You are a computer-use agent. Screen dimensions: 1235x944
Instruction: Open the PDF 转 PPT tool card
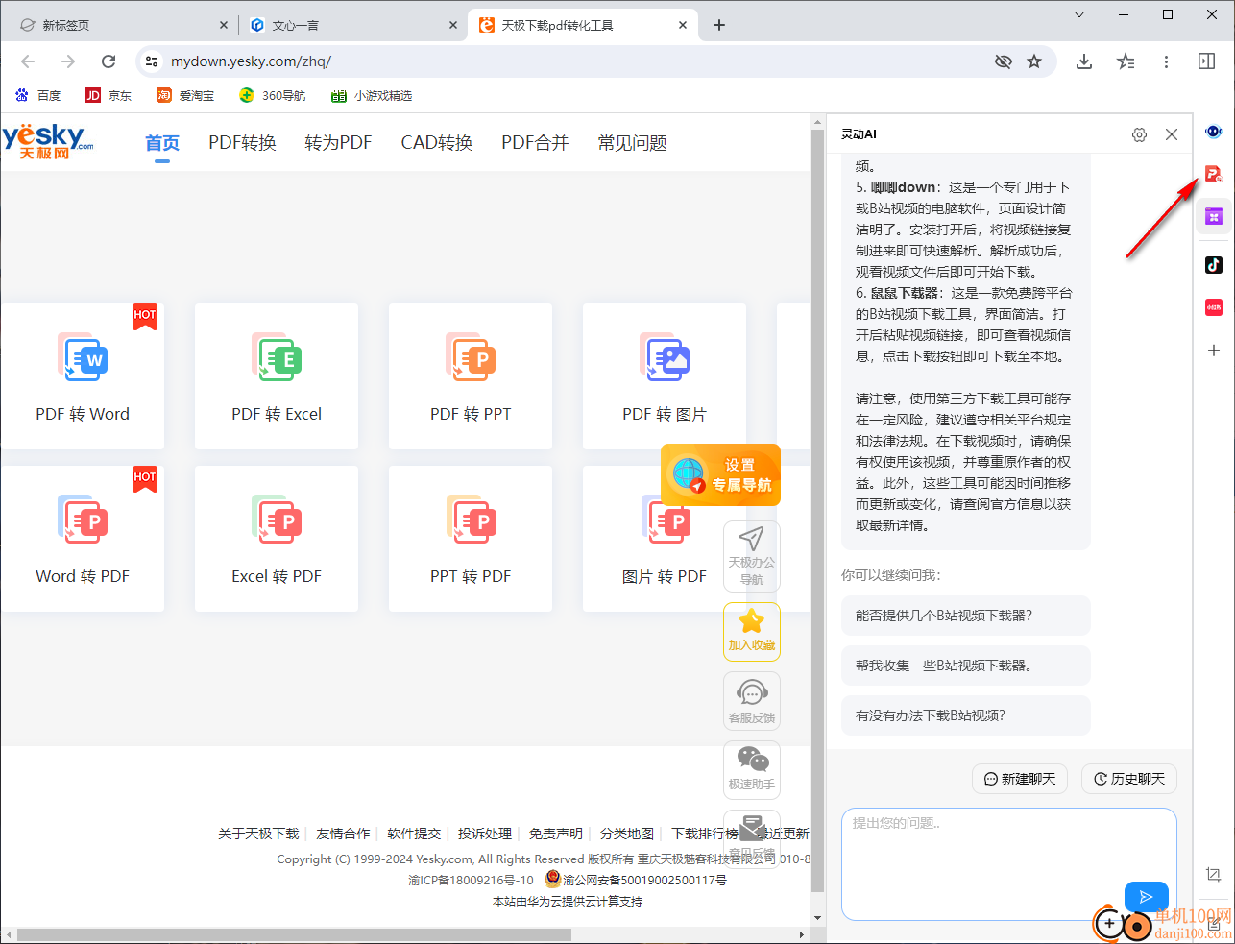coord(471,376)
